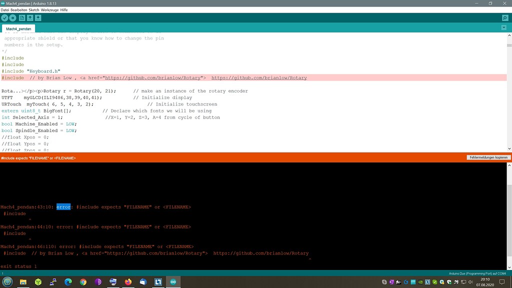
Task: Launch the Arduino icon on the taskbar
Action: (x=172, y=281)
